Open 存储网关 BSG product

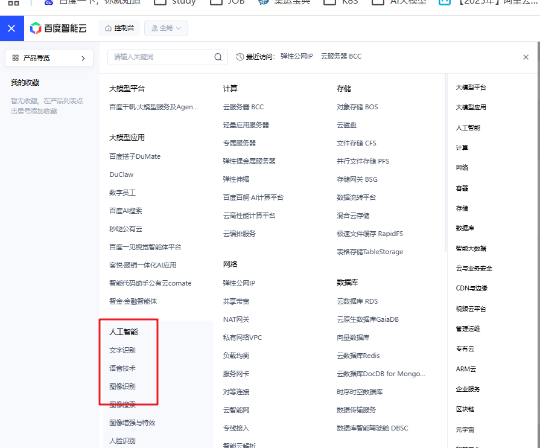[x=357, y=179]
